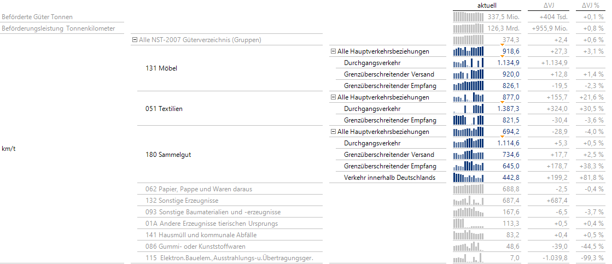
Task: Click the orange marker above the 918,6 value
Action: click(502, 45)
